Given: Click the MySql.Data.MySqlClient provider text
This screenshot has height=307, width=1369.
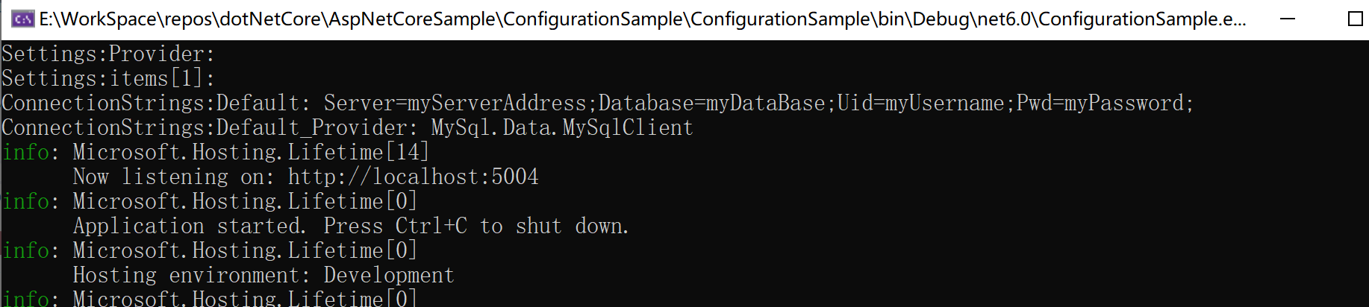Looking at the screenshot, I should pos(562,127).
